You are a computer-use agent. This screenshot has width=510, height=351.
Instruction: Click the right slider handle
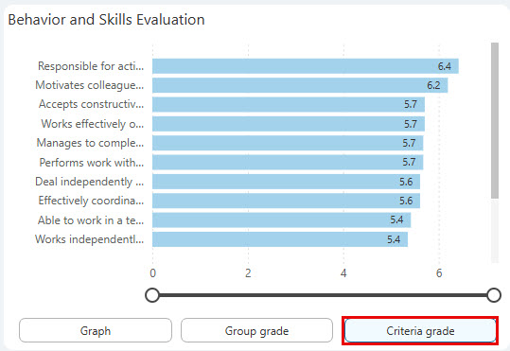[x=494, y=295]
